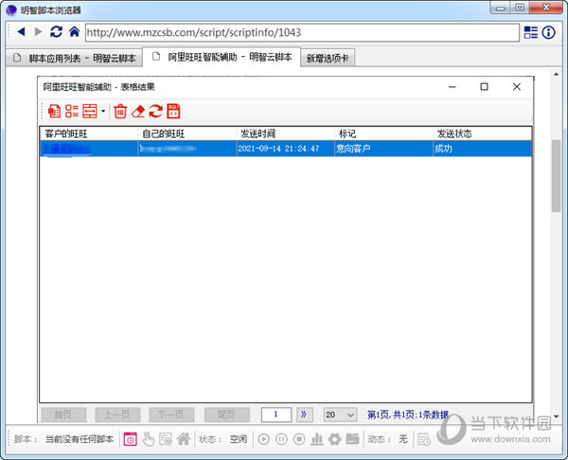Open the log list icon after 动态
Screen dimensions: 568x460
[424, 439]
